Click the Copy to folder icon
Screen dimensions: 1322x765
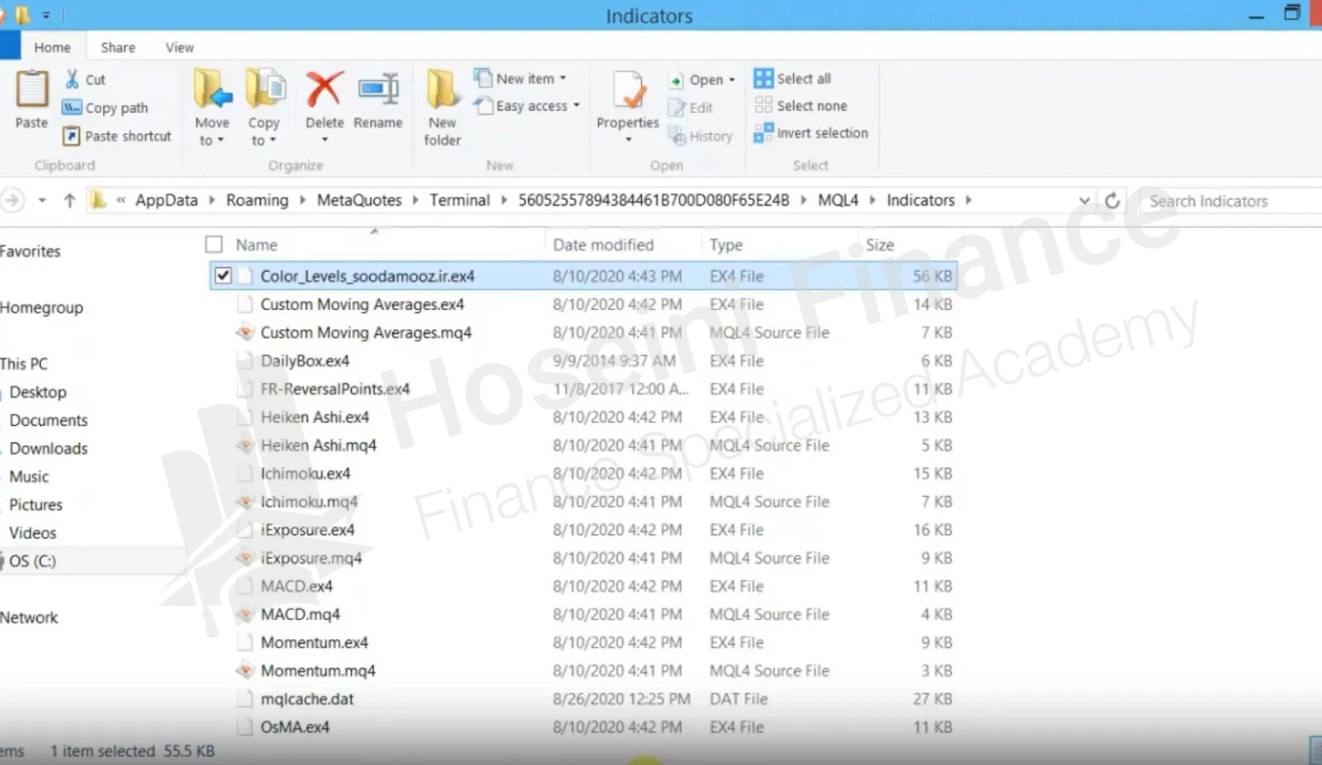pyautogui.click(x=264, y=89)
